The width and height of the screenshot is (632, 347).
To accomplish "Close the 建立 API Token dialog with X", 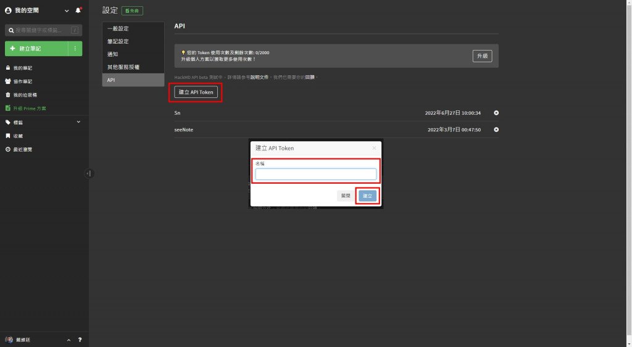I will click(374, 148).
